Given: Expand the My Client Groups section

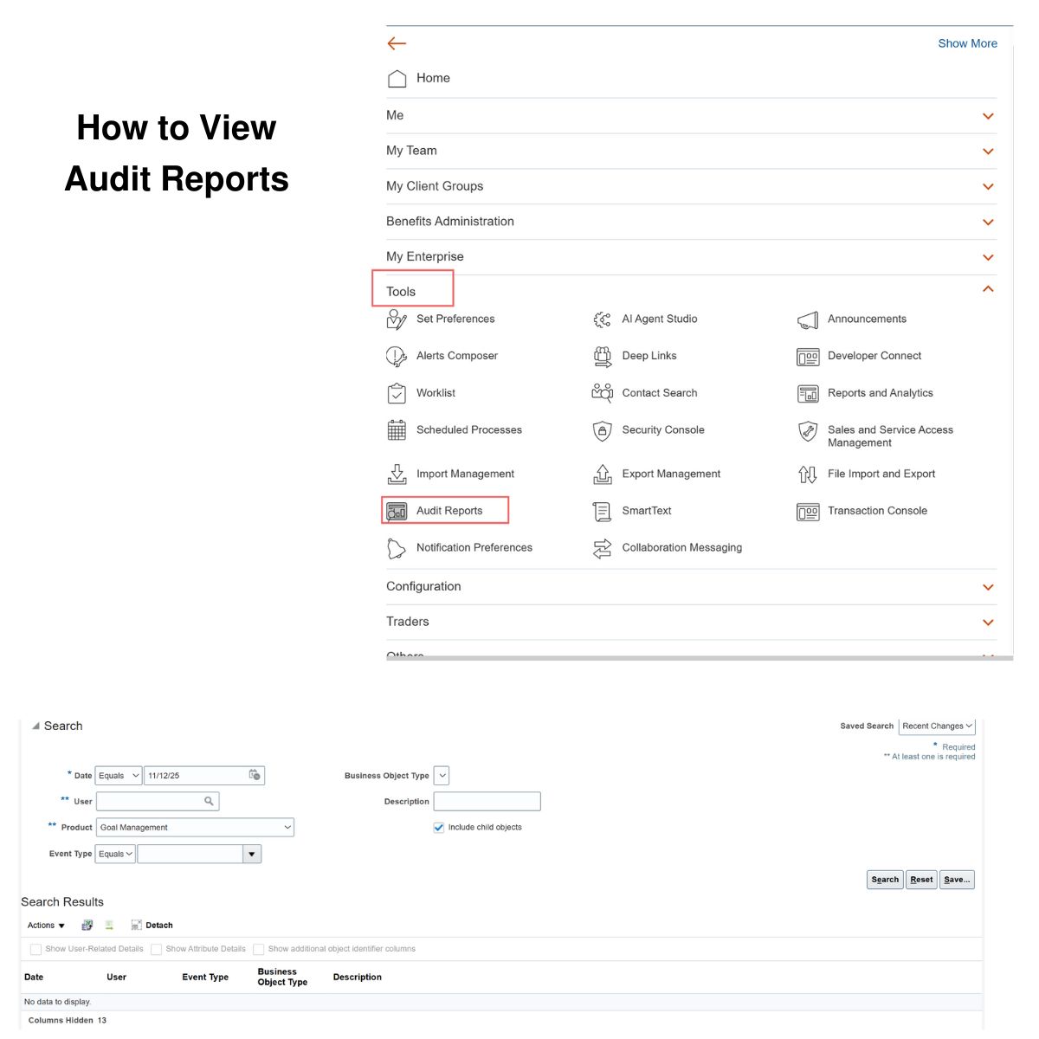Looking at the screenshot, I should (988, 187).
